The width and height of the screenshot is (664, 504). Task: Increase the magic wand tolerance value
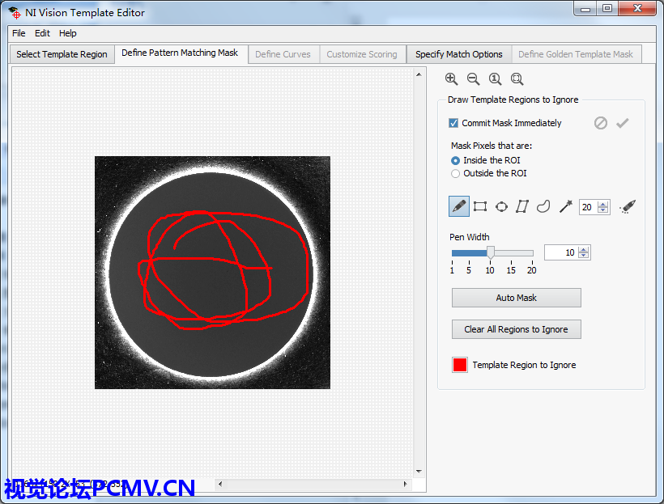pos(603,204)
